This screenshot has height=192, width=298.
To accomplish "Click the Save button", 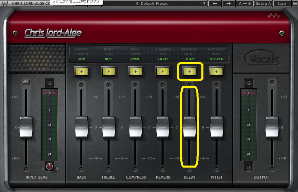I will click(282, 3).
